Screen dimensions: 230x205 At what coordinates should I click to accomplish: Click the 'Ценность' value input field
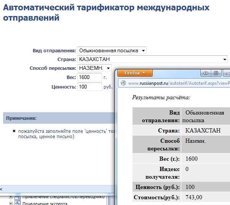(x=89, y=87)
